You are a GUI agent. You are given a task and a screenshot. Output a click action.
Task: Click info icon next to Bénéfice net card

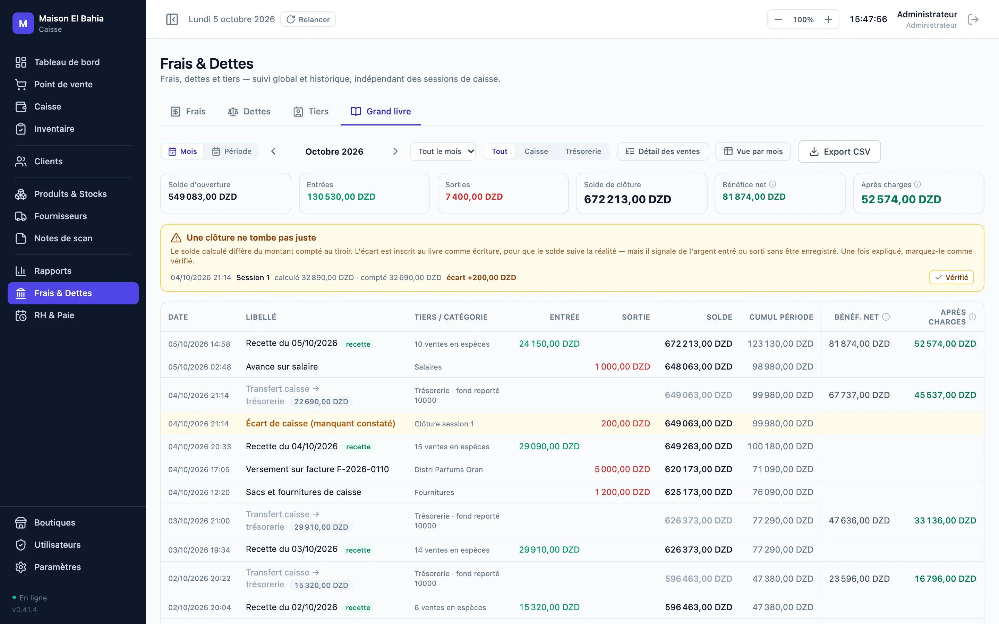coord(772,184)
